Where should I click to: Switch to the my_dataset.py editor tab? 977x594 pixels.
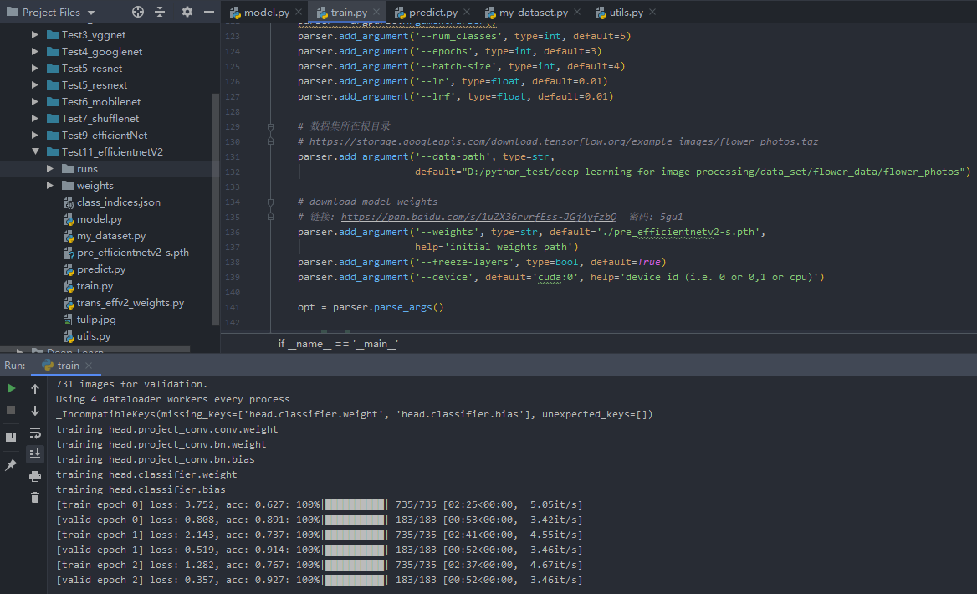(533, 13)
